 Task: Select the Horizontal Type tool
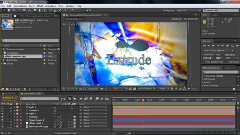(x=45, y=10)
